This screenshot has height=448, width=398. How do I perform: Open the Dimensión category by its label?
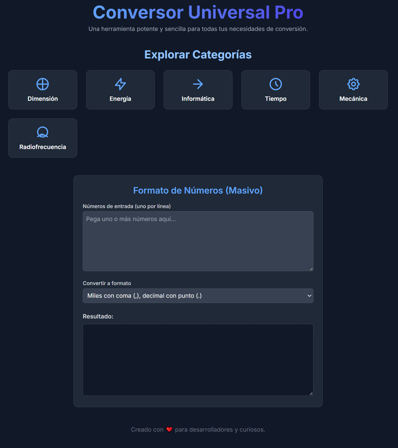[x=43, y=99]
